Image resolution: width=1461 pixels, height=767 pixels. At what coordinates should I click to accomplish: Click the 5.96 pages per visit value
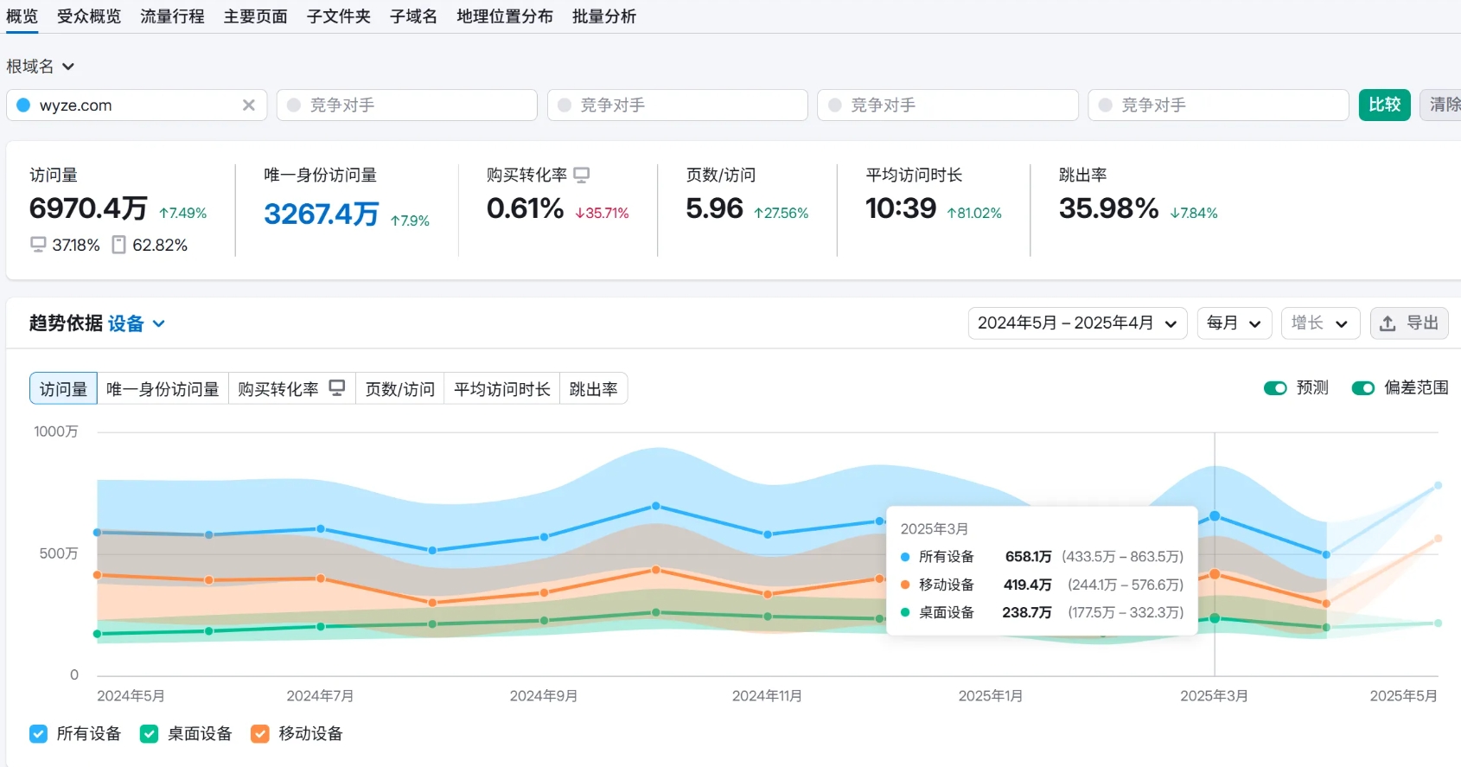714,208
